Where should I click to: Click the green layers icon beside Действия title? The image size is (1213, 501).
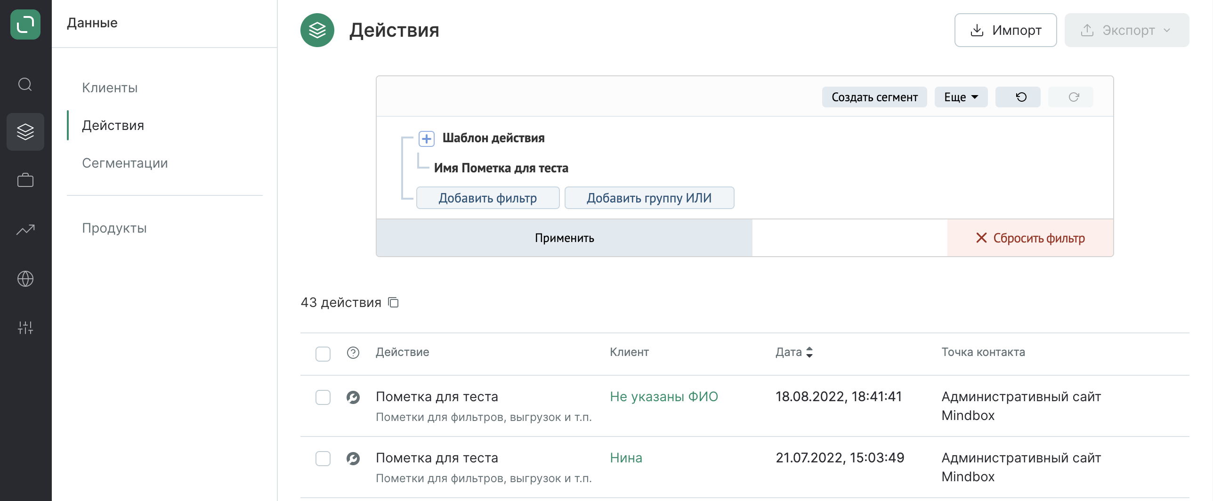point(317,30)
